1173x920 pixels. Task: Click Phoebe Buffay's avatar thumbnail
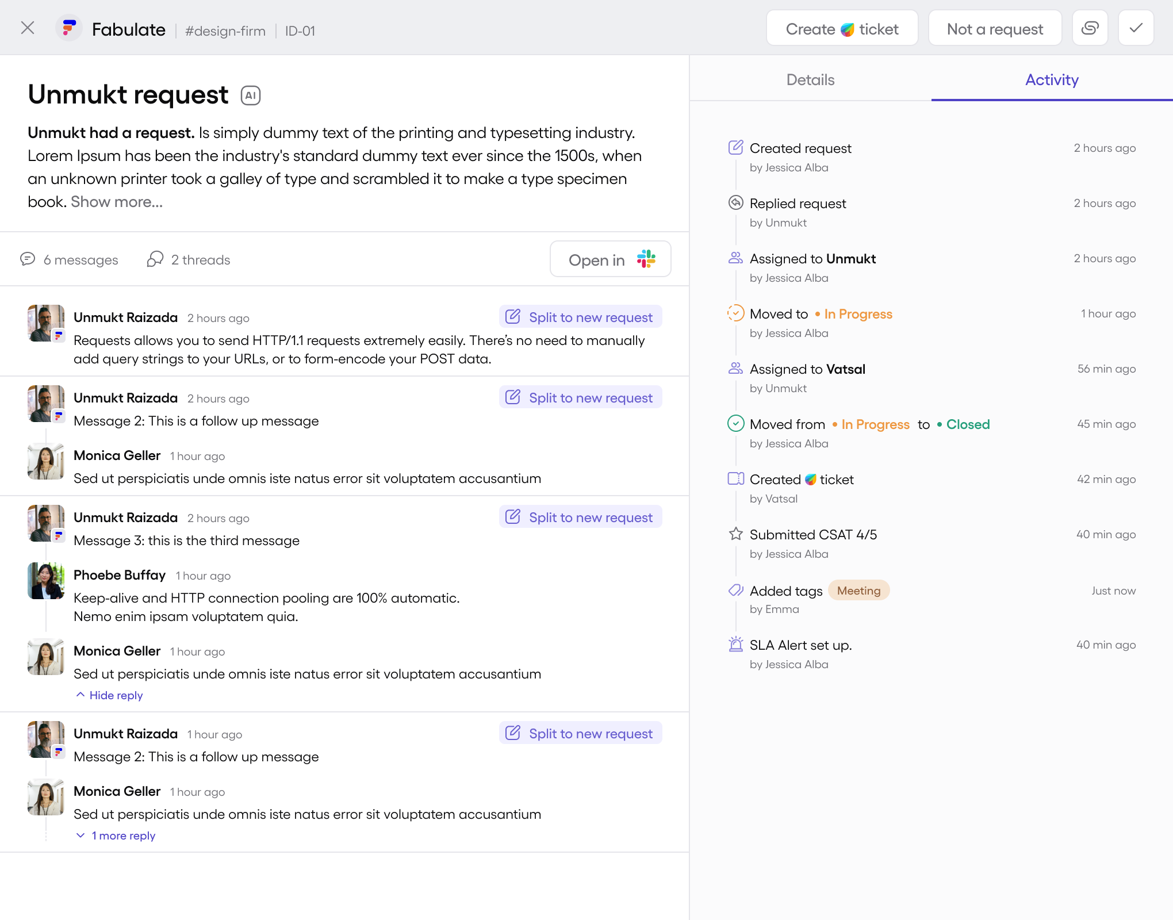46,581
